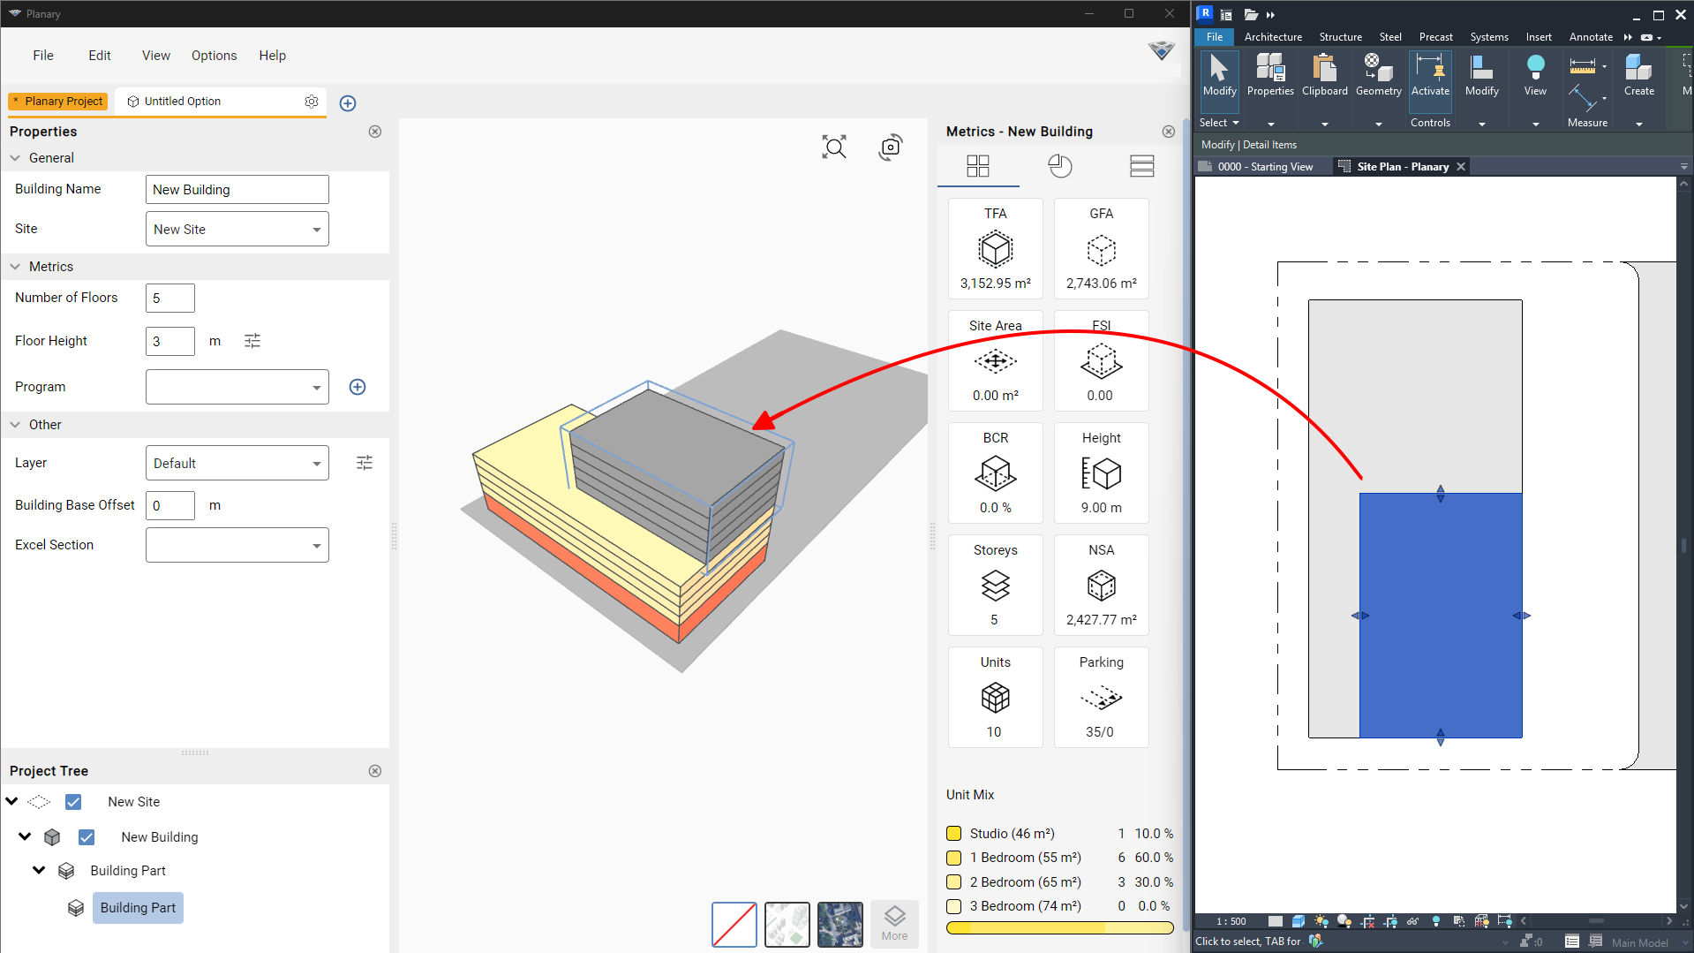
Task: Open Revit Clipboard ribbon panel
Action: click(1325, 75)
